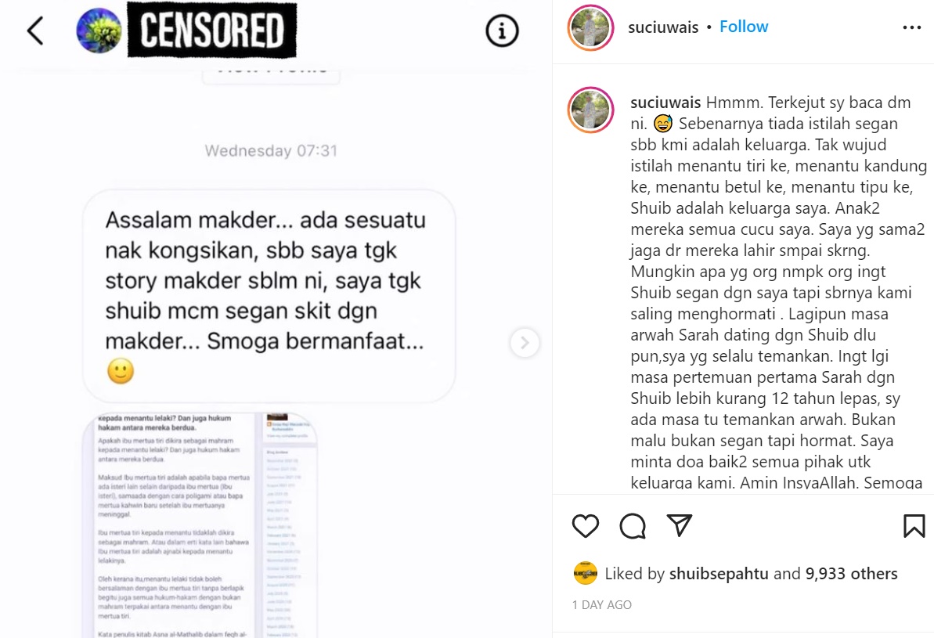The image size is (934, 638).
Task: Open suciuwais username in post header
Action: (663, 27)
